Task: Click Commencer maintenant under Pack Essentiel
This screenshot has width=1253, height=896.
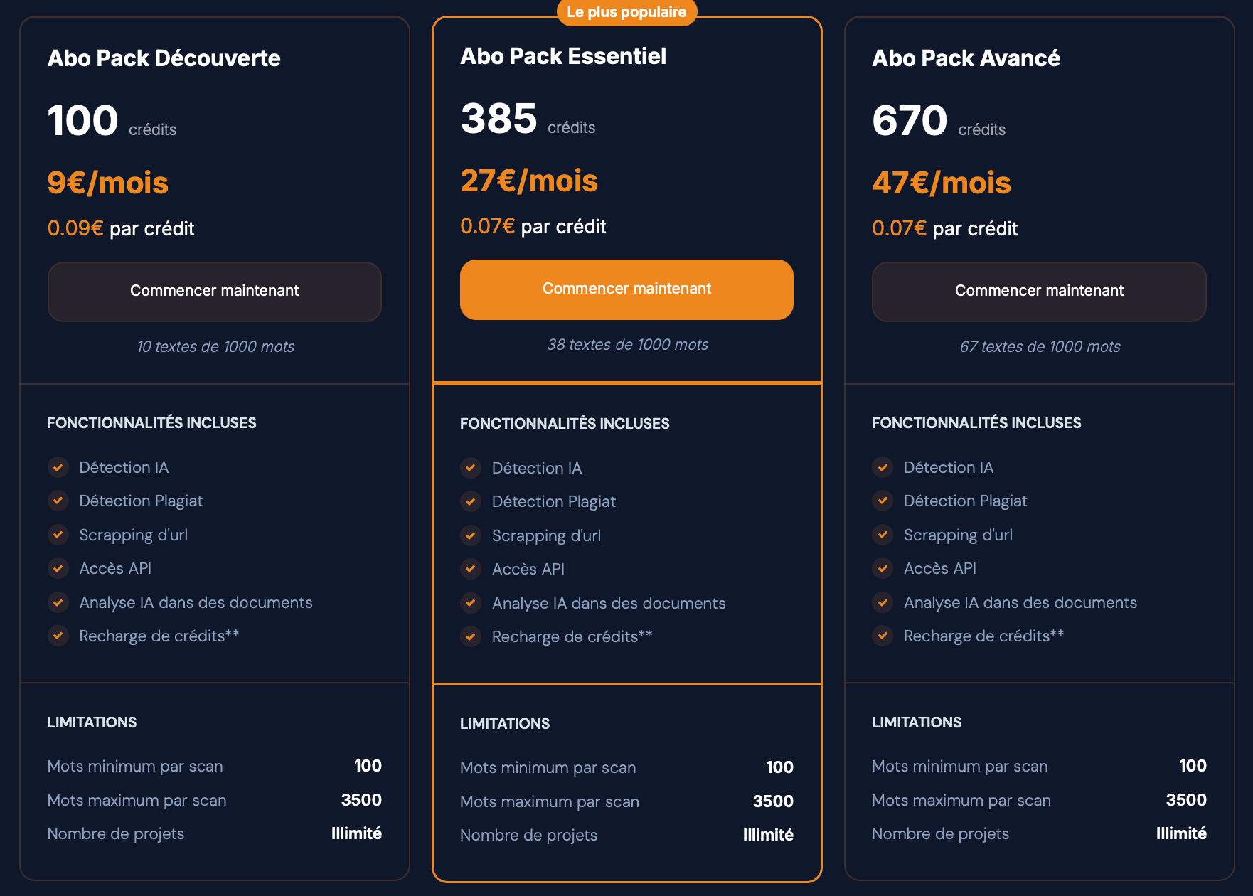Action: [x=626, y=289]
